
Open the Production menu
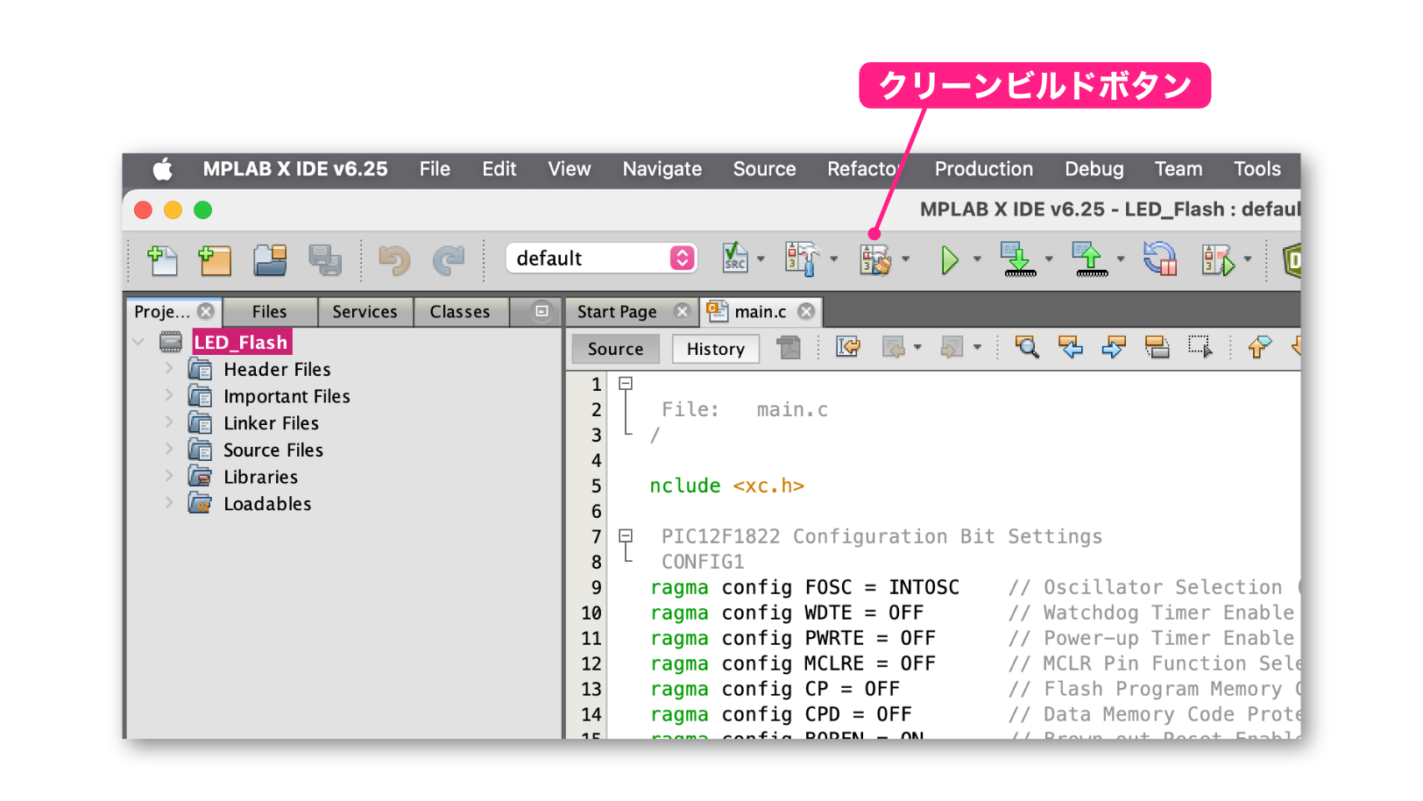[x=984, y=169]
